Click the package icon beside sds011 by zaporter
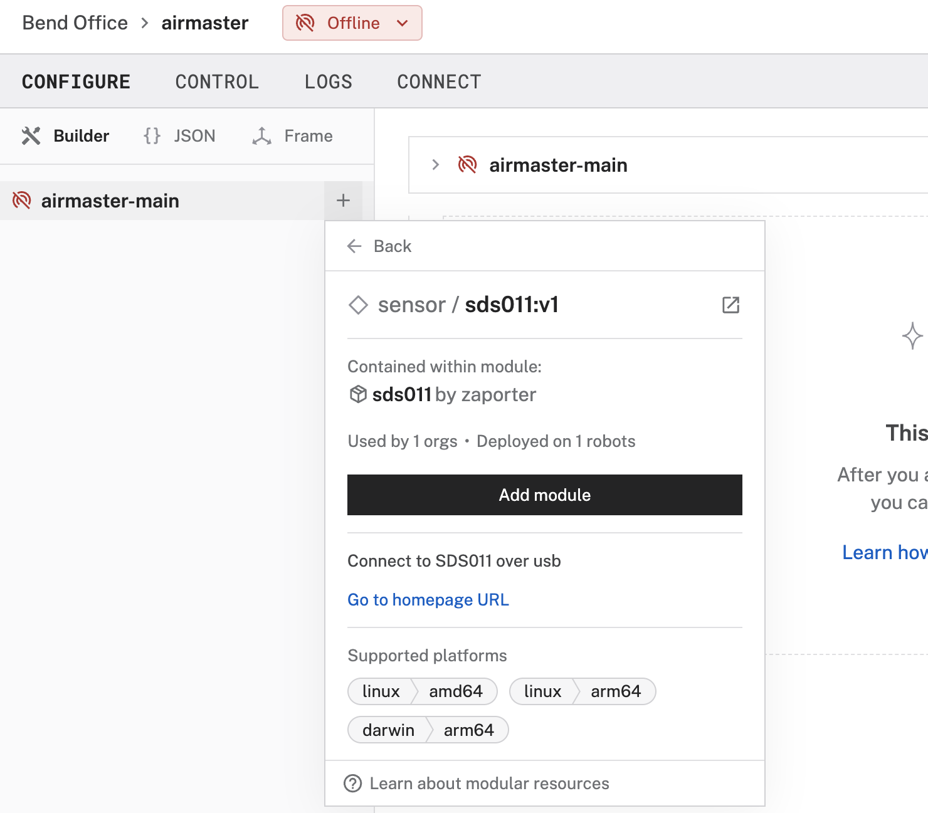Image resolution: width=928 pixels, height=813 pixels. 357,394
